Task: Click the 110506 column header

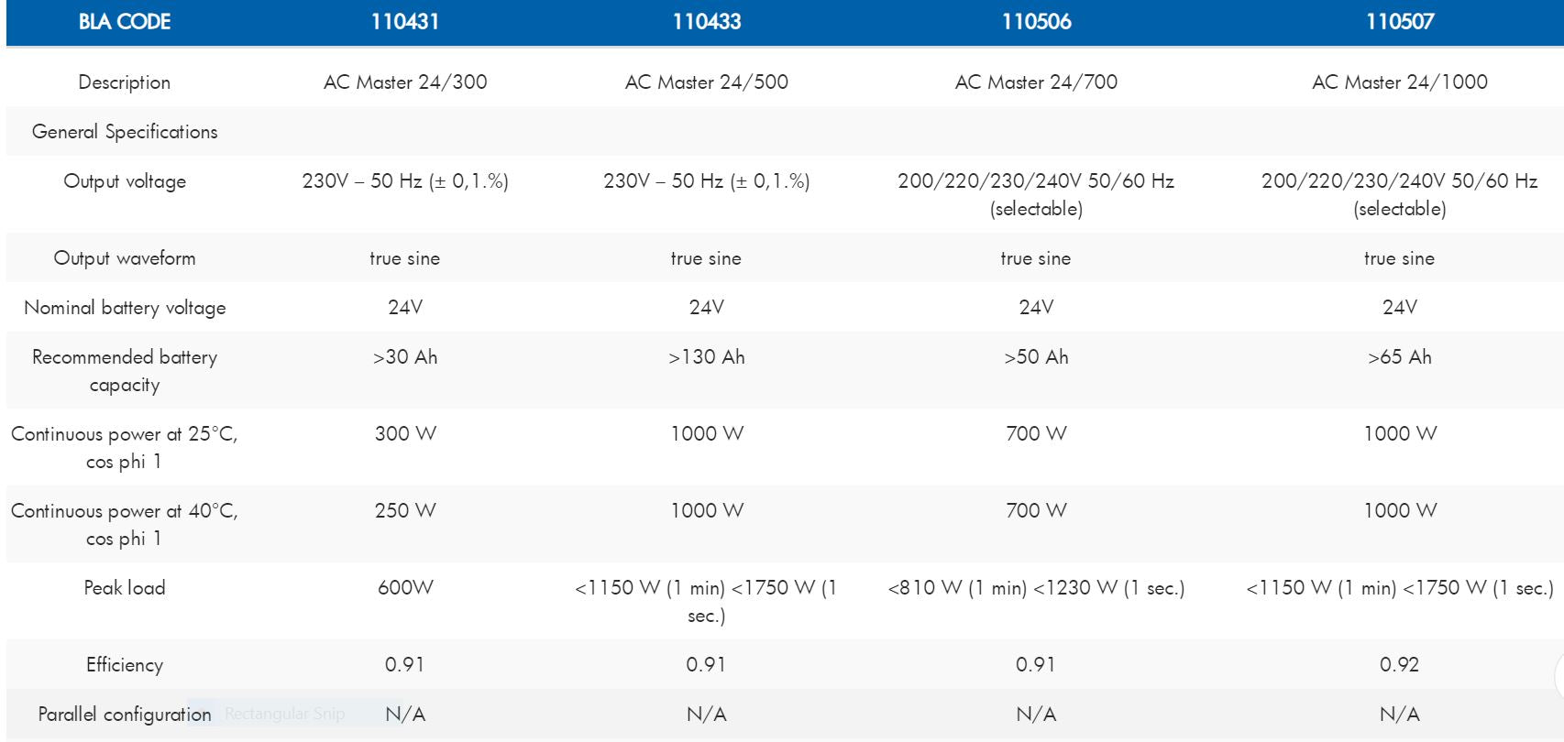Action: (1036, 22)
